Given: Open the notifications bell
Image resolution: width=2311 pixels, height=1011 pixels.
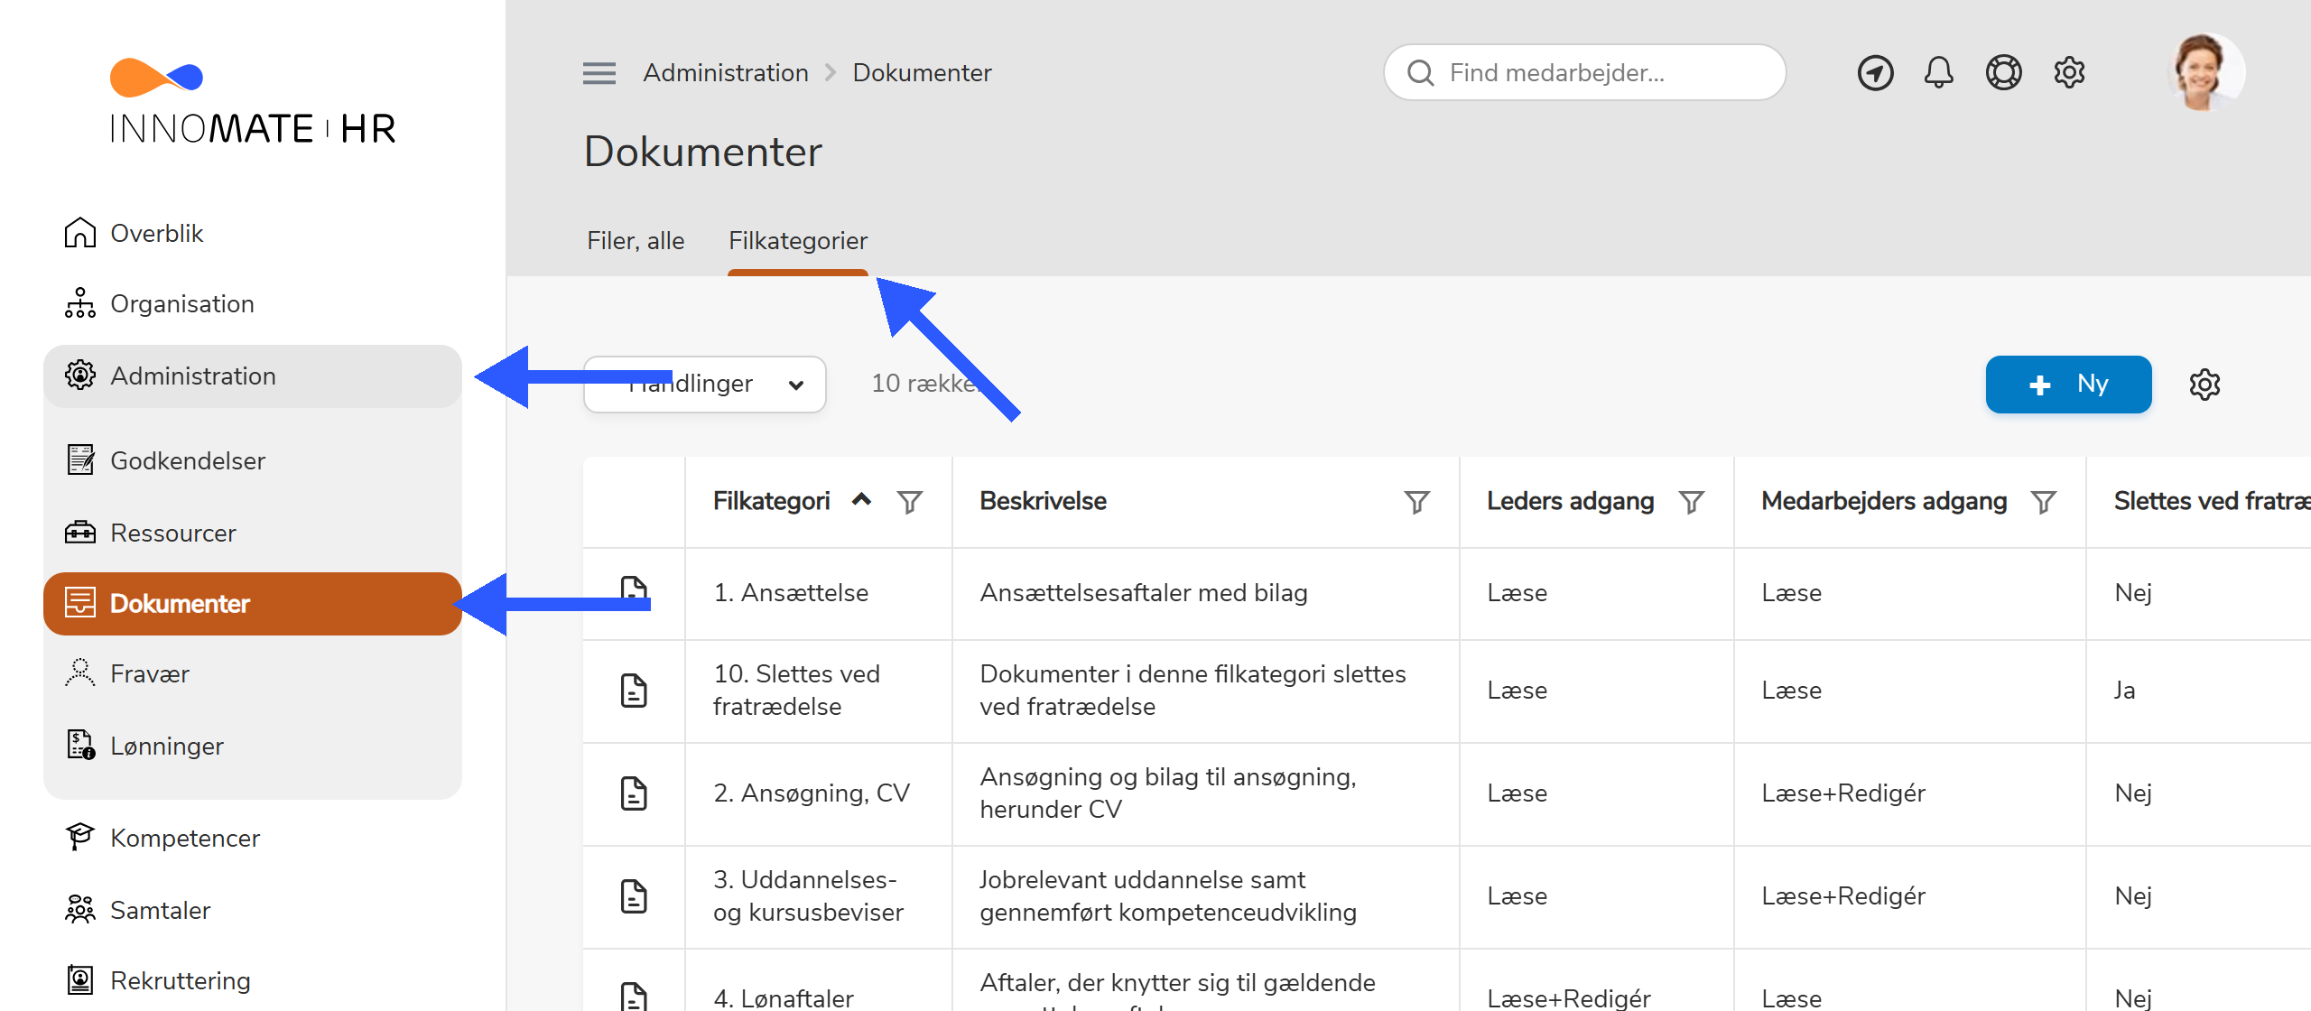Looking at the screenshot, I should click(1938, 73).
